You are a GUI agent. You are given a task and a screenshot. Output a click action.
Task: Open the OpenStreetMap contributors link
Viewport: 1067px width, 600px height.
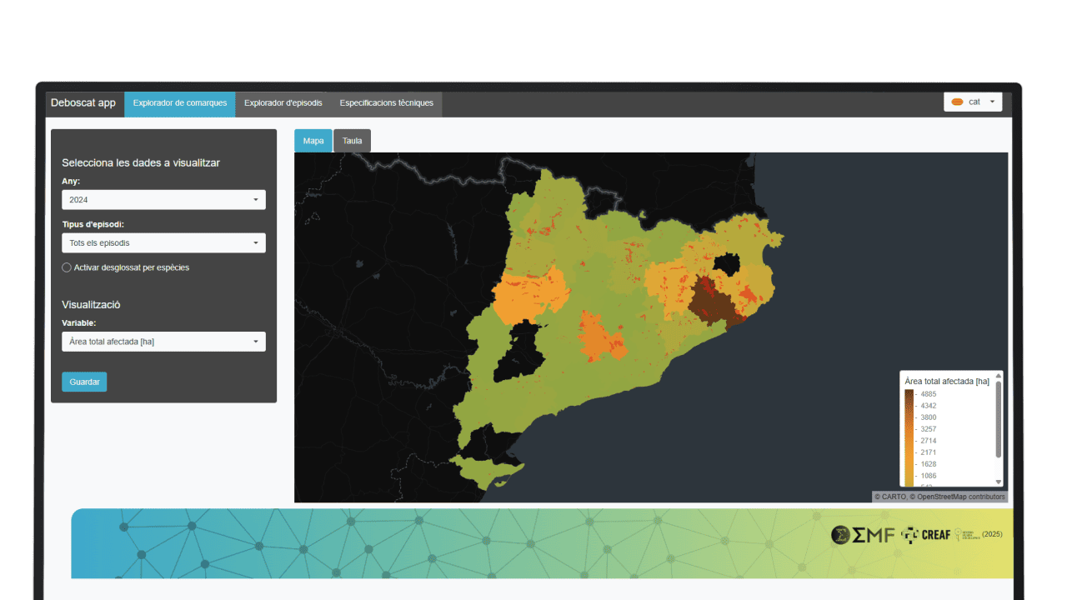click(x=960, y=497)
